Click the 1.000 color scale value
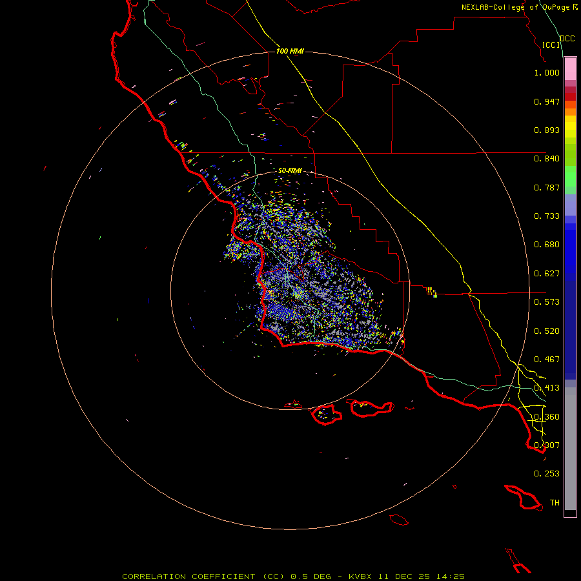The width and height of the screenshot is (581, 581). tap(547, 72)
